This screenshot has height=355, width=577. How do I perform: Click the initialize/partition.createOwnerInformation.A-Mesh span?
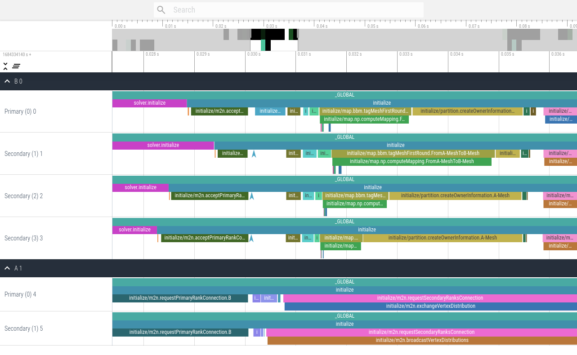tap(456, 195)
